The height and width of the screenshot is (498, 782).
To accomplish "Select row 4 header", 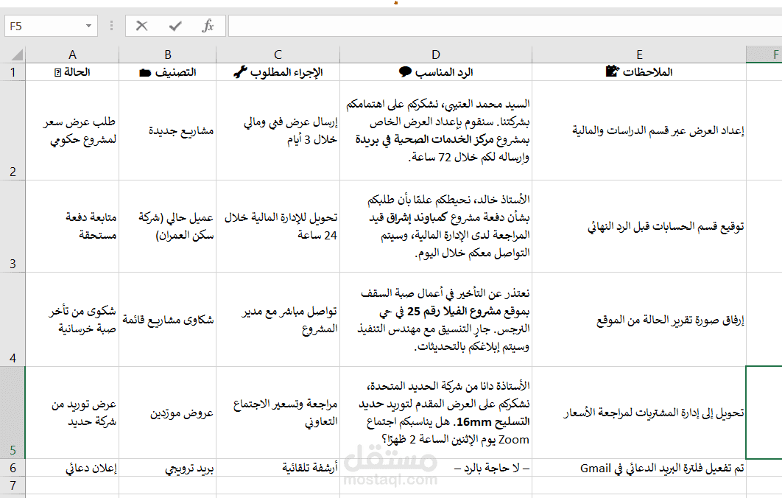I will 13,320.
